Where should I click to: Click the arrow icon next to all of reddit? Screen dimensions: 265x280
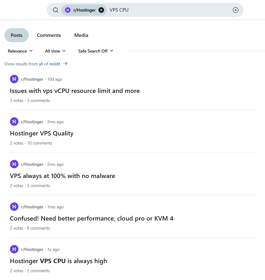tap(65, 64)
